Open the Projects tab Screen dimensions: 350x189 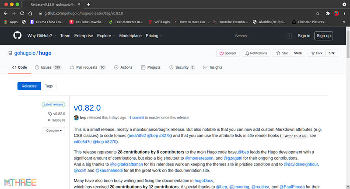[150, 67]
